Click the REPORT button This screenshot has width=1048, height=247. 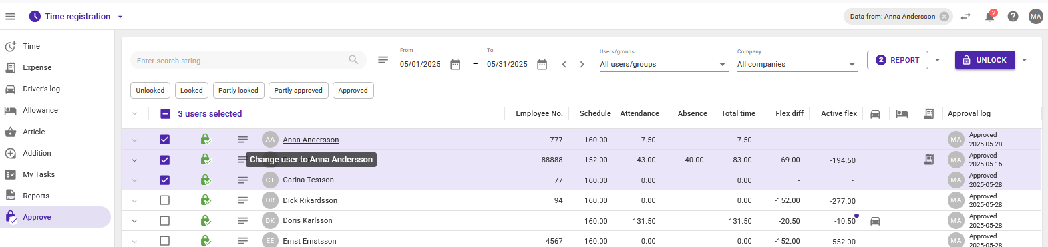(898, 60)
